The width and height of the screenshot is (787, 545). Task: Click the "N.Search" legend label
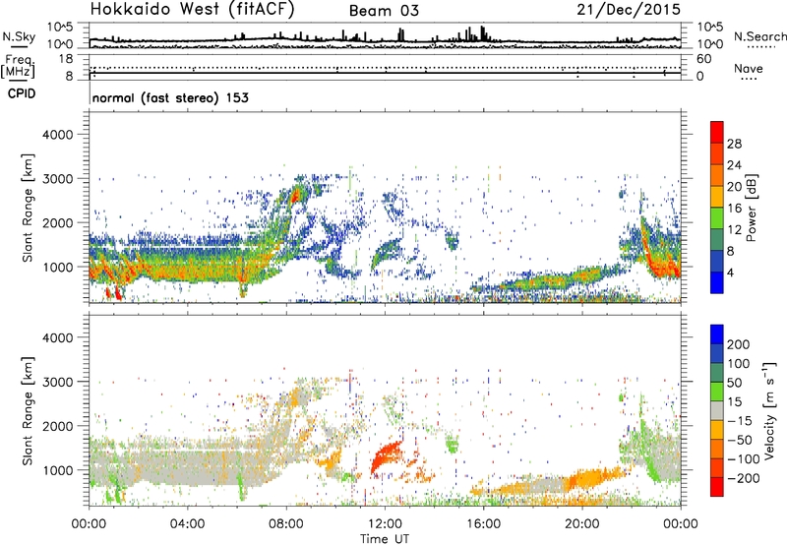[759, 36]
